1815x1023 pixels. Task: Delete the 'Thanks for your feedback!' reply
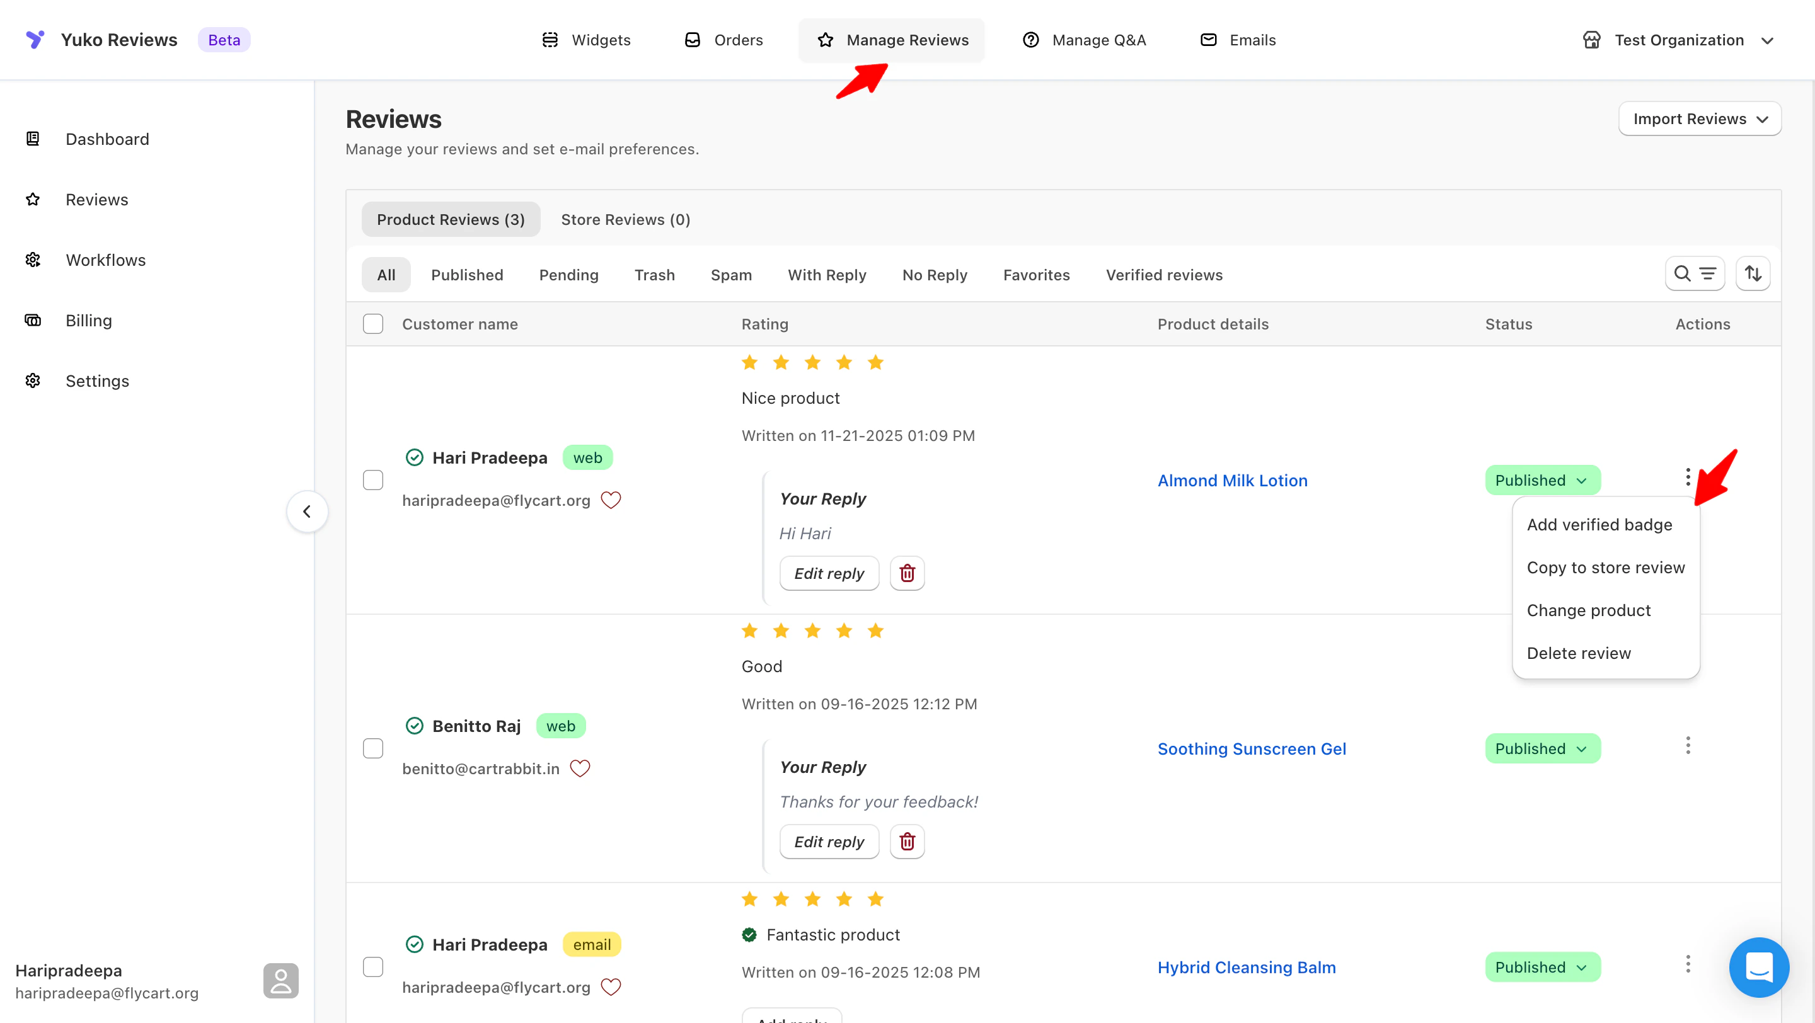tap(907, 842)
